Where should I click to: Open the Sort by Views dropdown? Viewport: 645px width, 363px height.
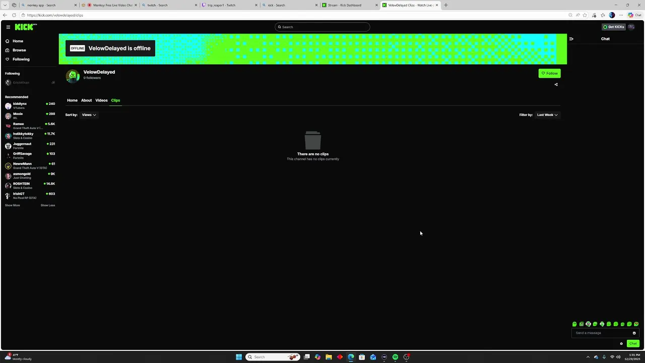(x=89, y=115)
